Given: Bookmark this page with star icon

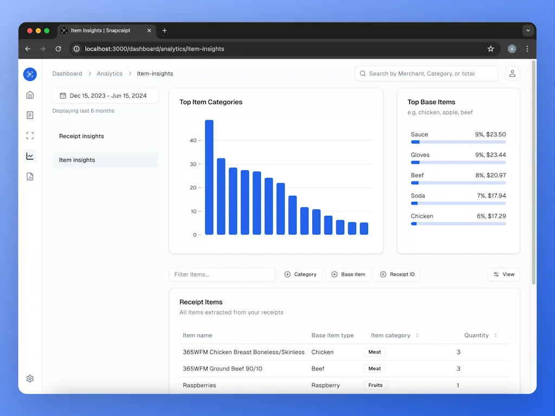Looking at the screenshot, I should tap(491, 49).
